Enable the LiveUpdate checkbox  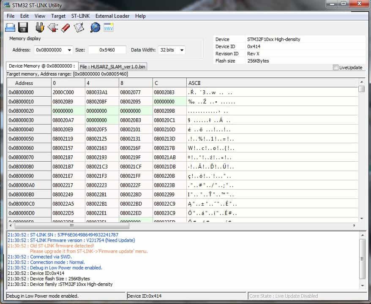336,68
